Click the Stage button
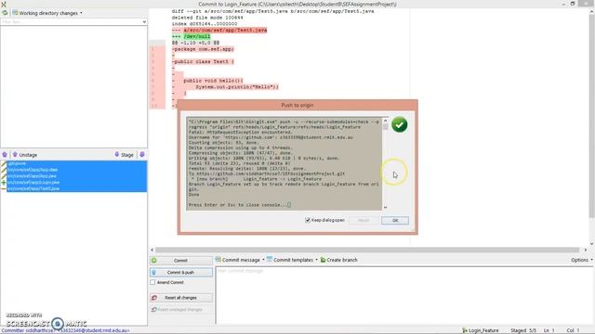The image size is (595, 334). point(124,155)
